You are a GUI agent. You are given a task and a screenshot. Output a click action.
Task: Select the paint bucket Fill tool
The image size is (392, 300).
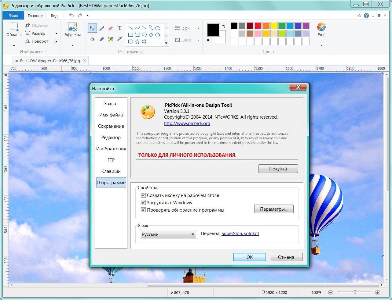pyautogui.click(x=92, y=39)
